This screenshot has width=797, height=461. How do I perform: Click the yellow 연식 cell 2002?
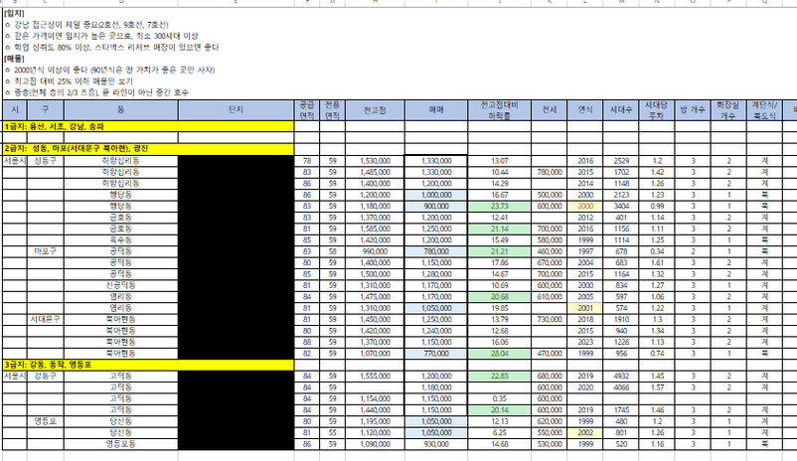pos(585,433)
